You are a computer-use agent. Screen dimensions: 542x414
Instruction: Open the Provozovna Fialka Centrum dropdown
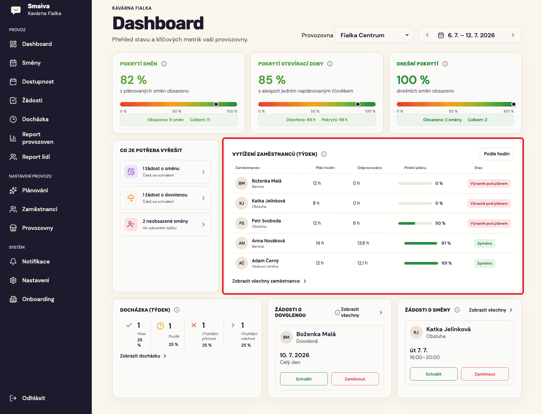(375, 35)
